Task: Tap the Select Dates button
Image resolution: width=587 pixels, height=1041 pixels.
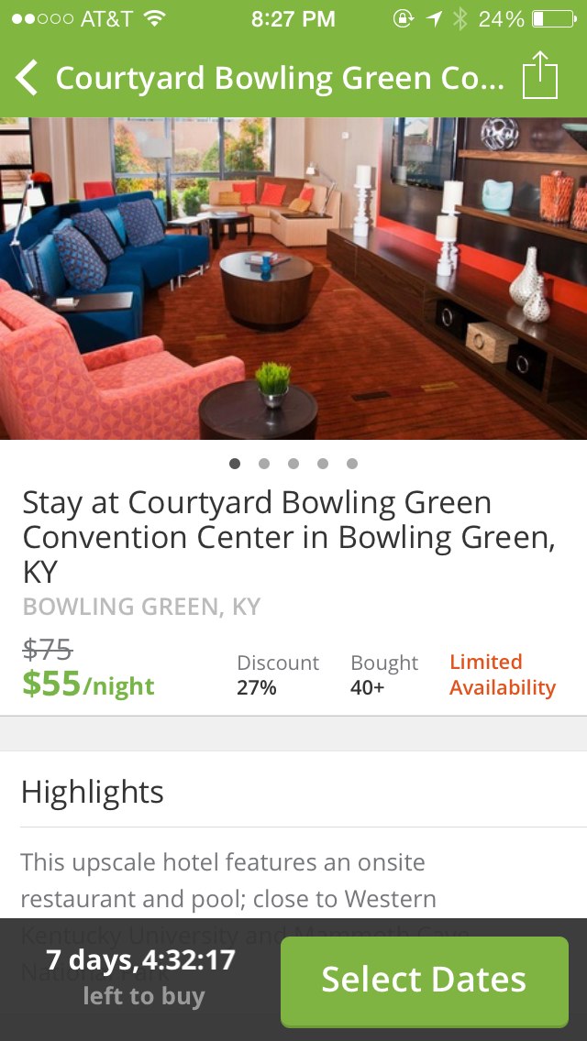Action: (424, 981)
